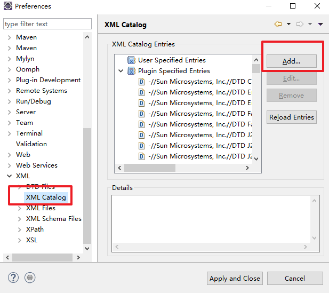Select the XPath tree item
Image resolution: width=329 pixels, height=293 pixels.
(x=35, y=229)
